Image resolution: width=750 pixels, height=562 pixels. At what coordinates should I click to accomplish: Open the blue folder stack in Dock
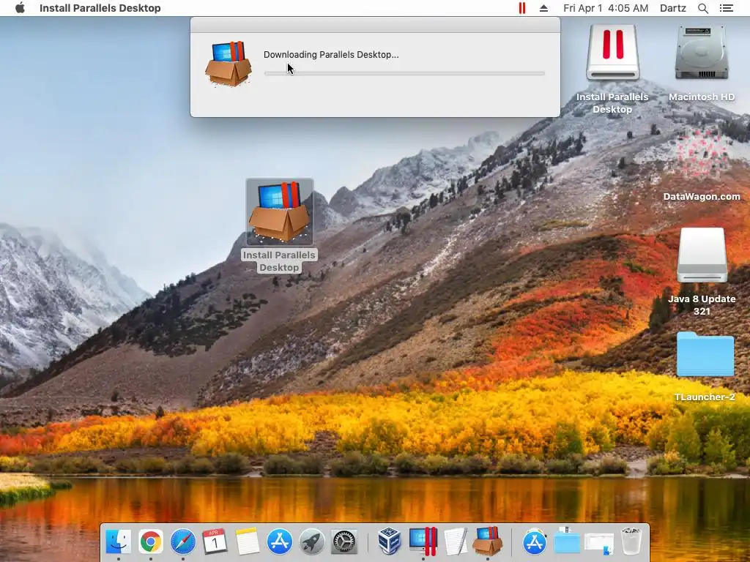(567, 541)
